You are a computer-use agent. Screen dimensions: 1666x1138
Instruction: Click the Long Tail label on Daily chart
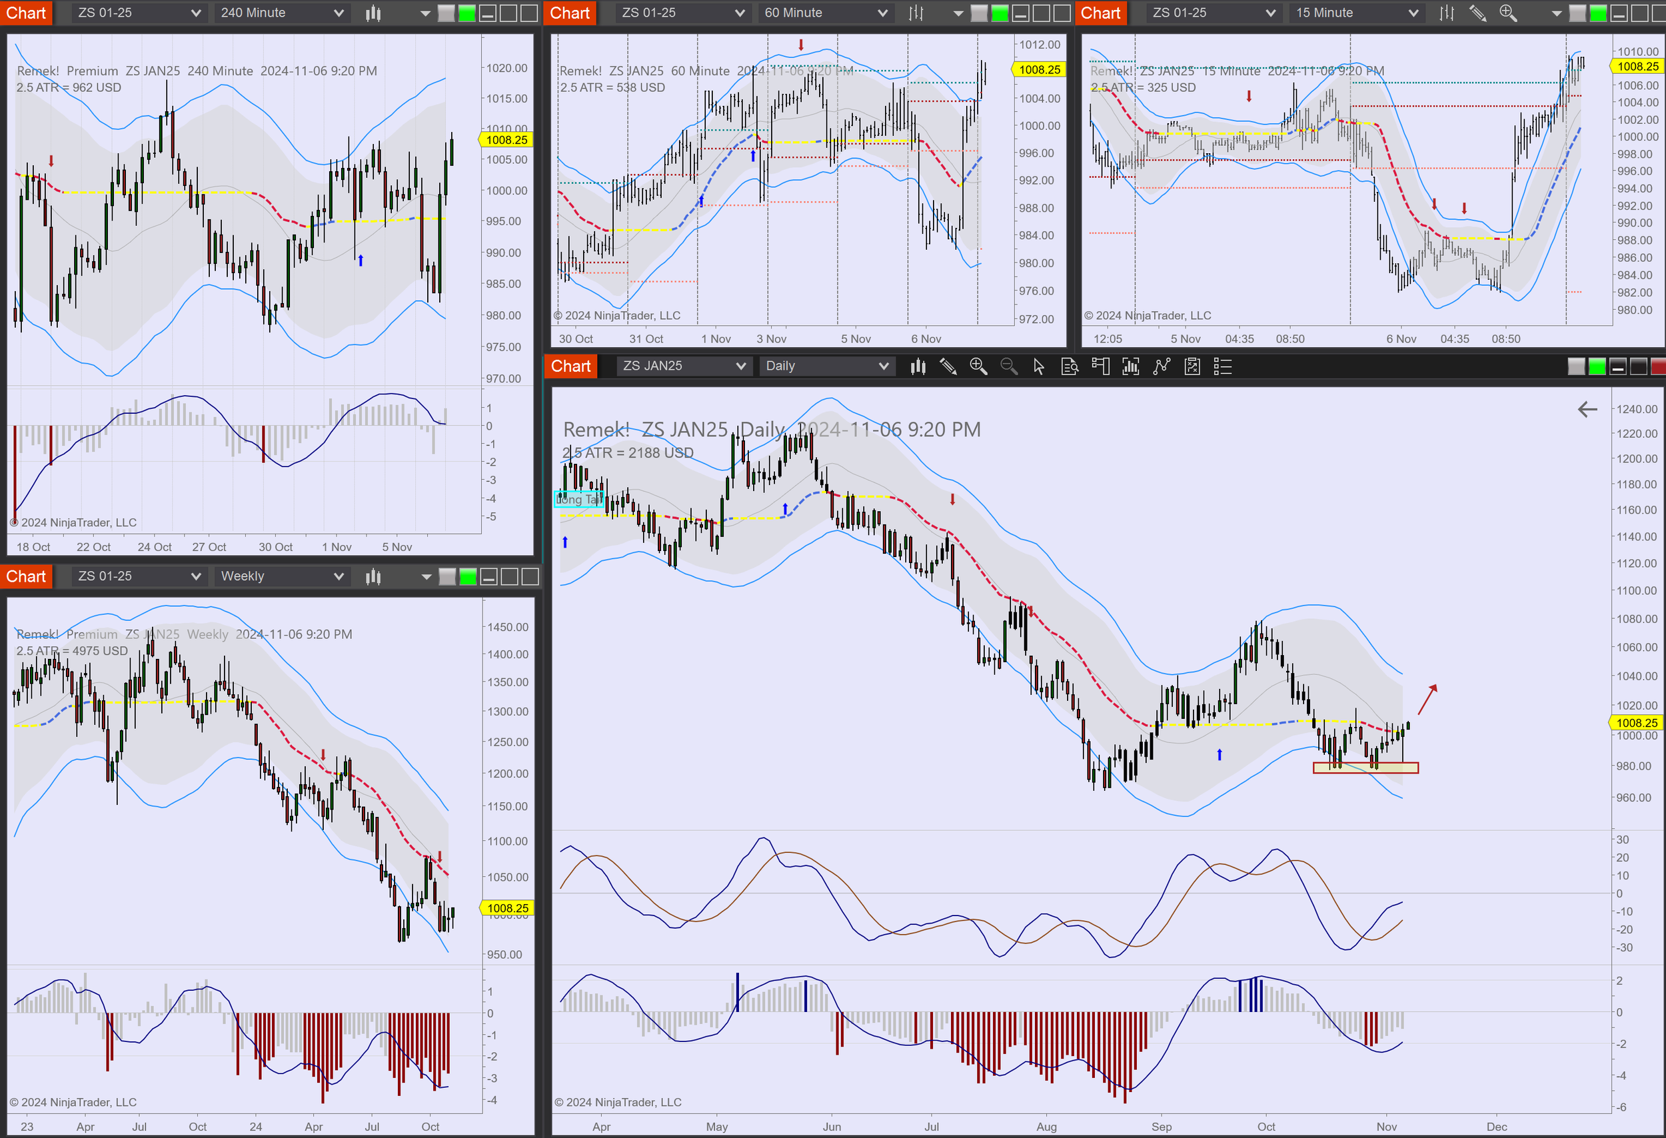[578, 500]
